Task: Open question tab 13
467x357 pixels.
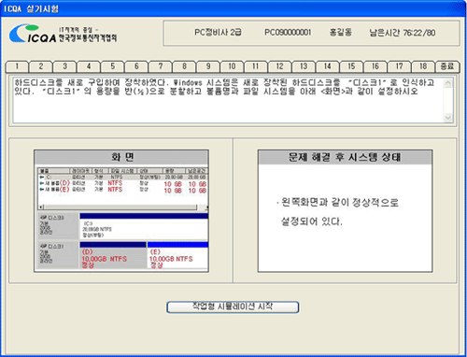Action: click(304, 66)
